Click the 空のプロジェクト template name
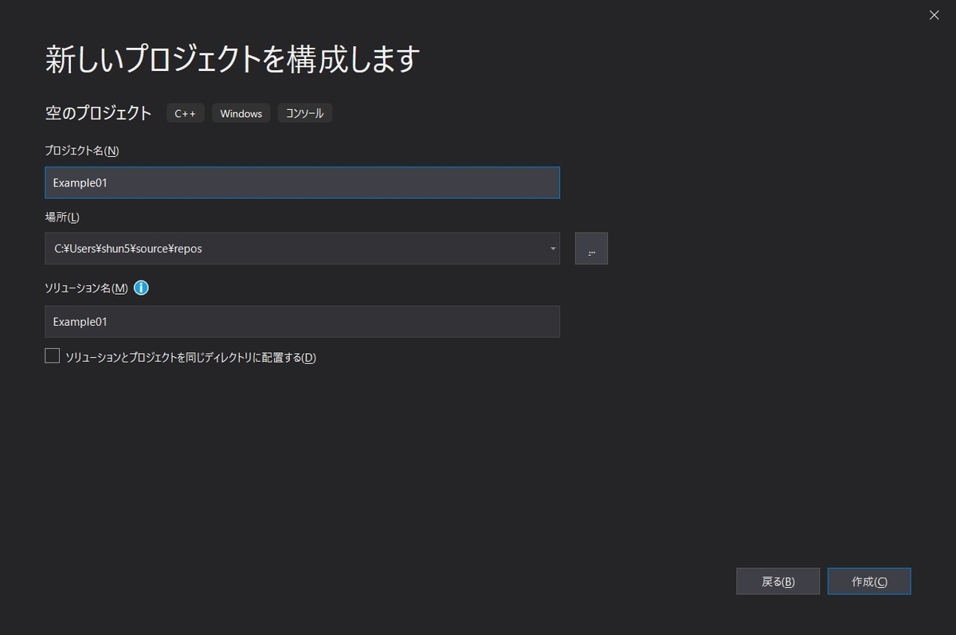956x635 pixels. 98,113
